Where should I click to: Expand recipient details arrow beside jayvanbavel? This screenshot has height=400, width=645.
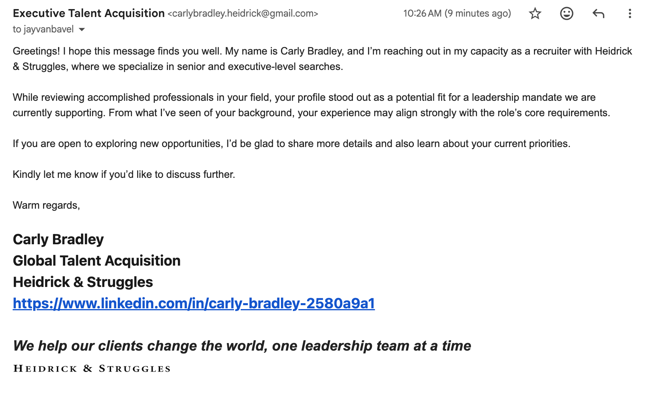(x=82, y=30)
